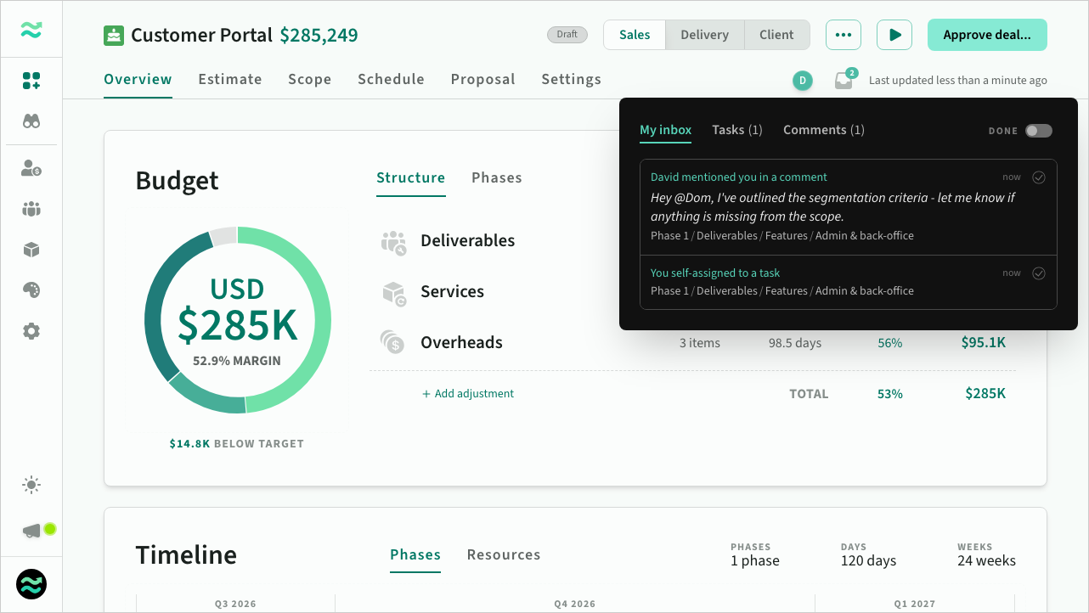Open the three-dots more options button
The width and height of the screenshot is (1089, 613).
844,35
